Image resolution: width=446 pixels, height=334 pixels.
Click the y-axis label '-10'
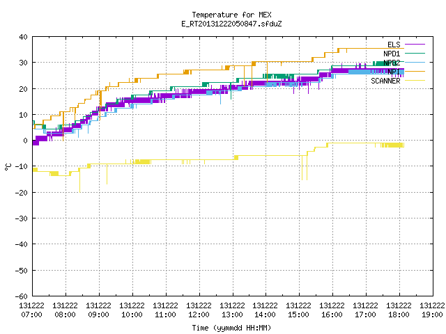[x=22, y=166]
